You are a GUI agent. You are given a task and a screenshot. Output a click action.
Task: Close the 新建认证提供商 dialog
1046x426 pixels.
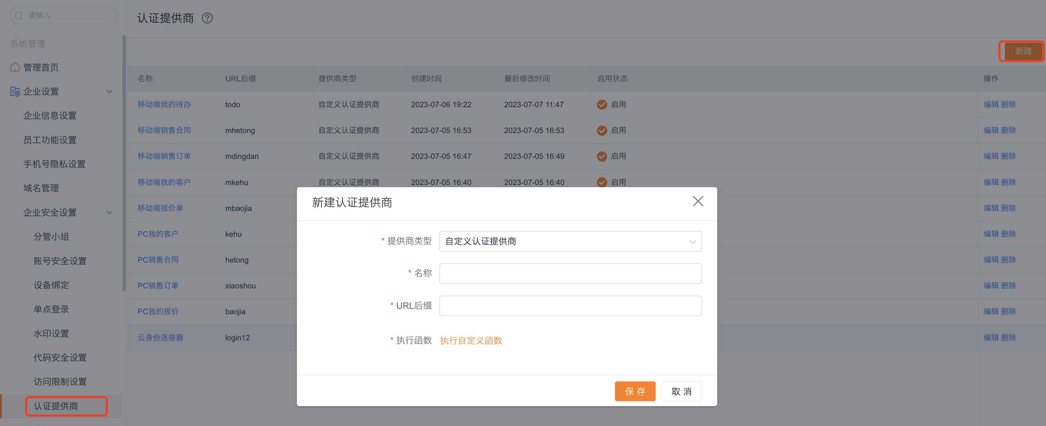pos(697,201)
